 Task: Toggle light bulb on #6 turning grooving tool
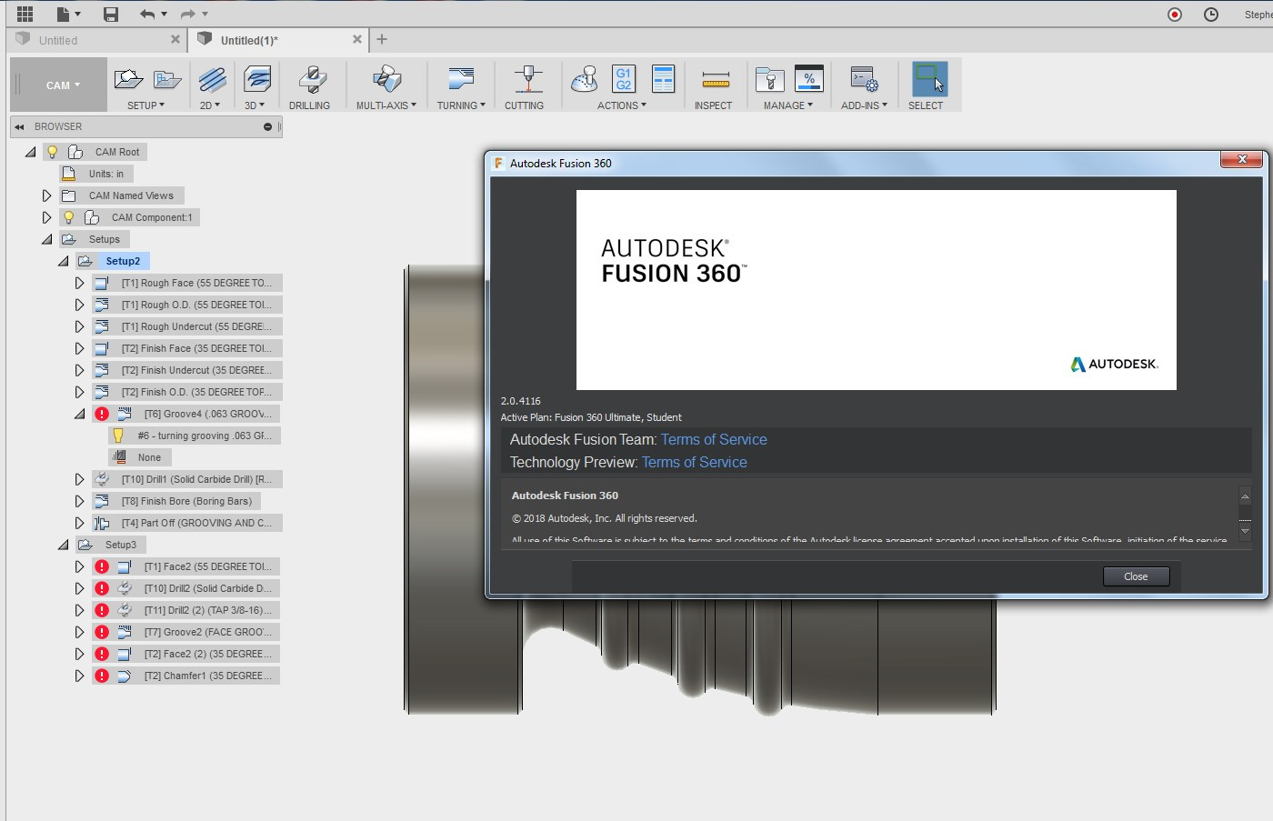point(118,436)
